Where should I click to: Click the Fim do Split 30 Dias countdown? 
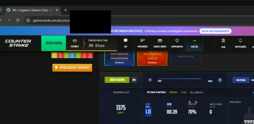pyautogui.click(x=98, y=43)
